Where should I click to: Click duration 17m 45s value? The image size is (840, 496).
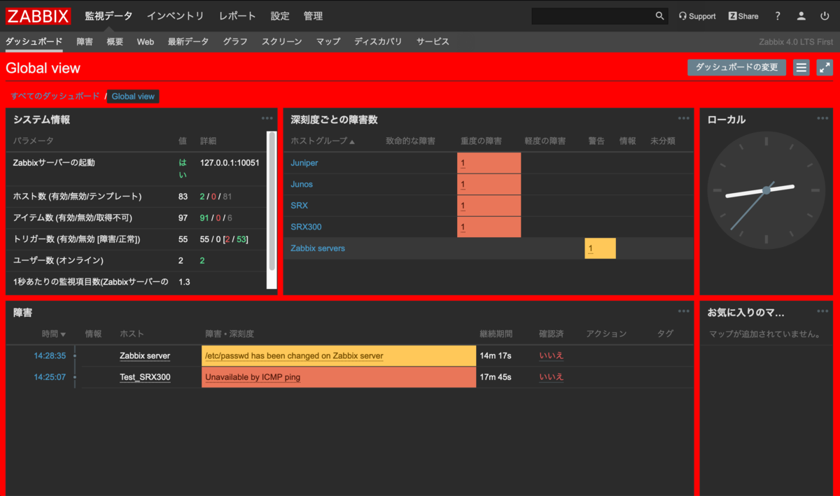click(496, 377)
